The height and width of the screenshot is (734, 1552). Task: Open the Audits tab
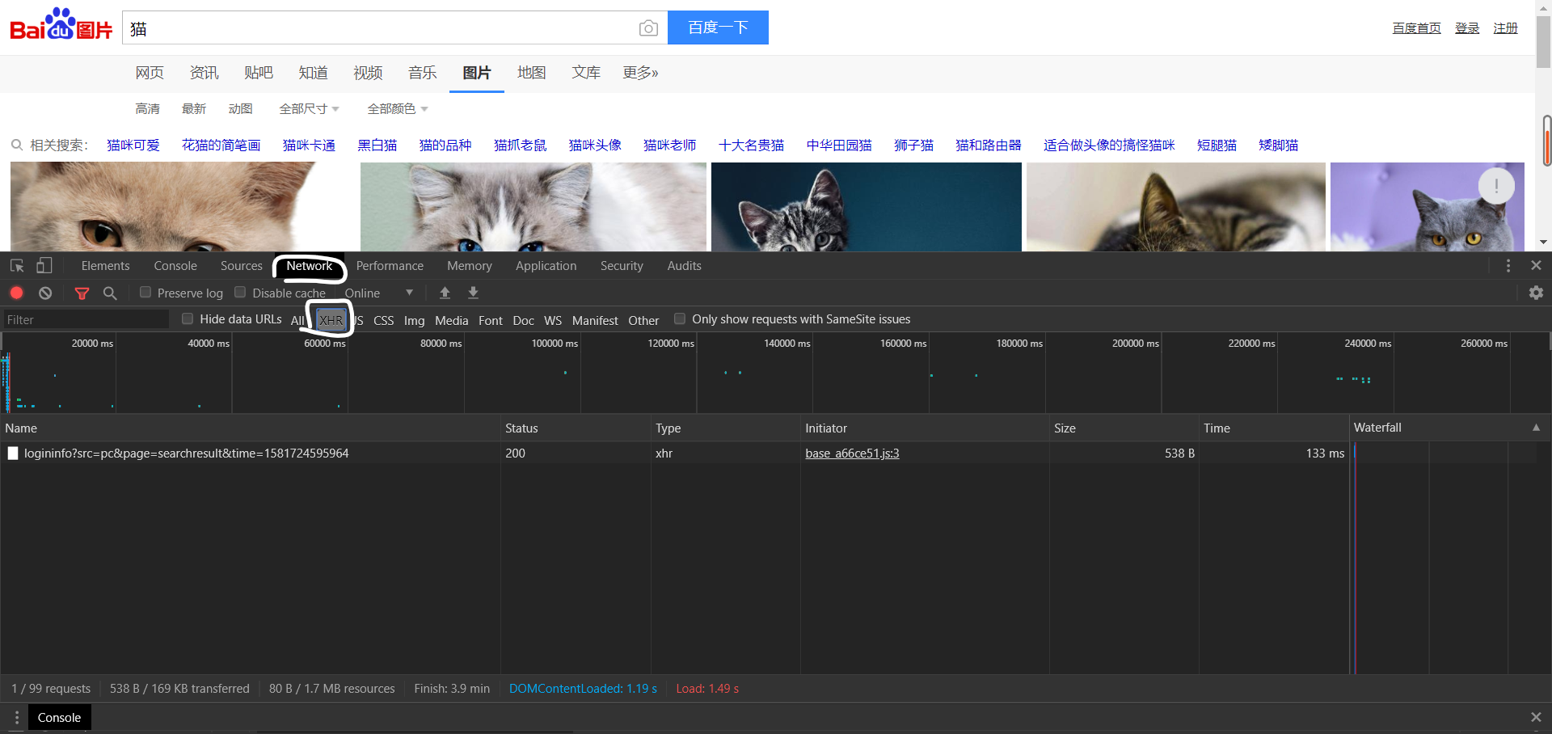685,265
